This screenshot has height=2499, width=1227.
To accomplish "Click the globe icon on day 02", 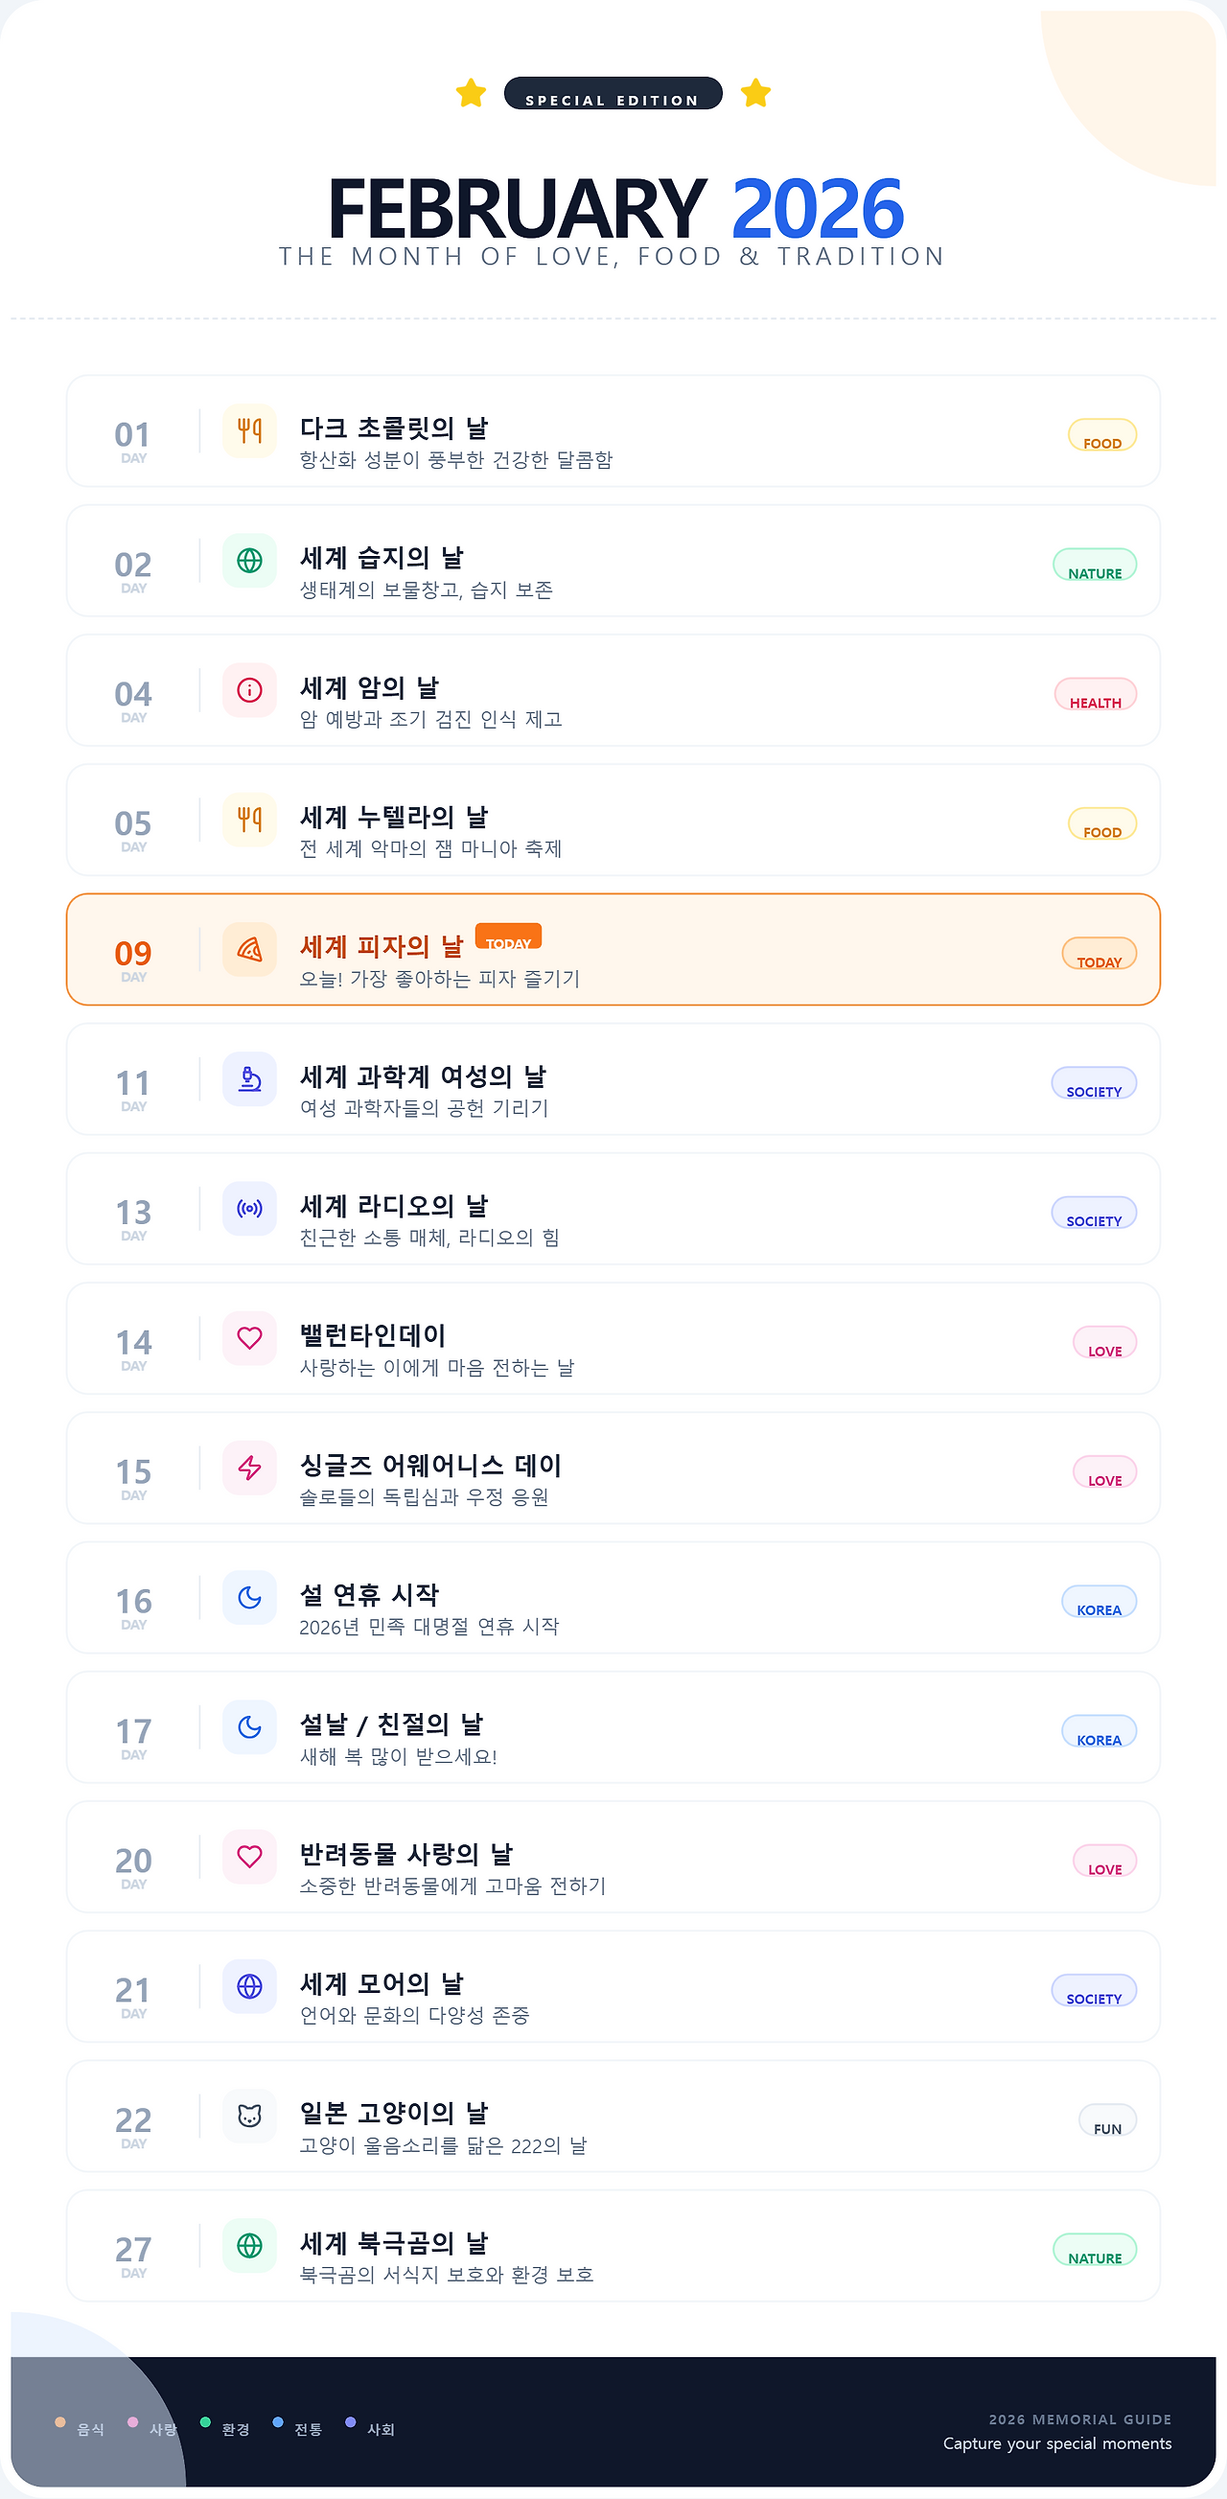I will pyautogui.click(x=249, y=561).
